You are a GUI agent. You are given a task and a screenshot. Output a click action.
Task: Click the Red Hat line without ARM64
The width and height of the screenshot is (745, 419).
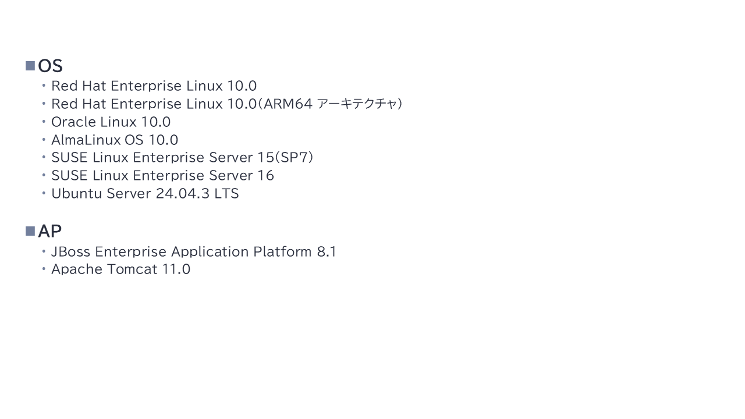tap(154, 86)
